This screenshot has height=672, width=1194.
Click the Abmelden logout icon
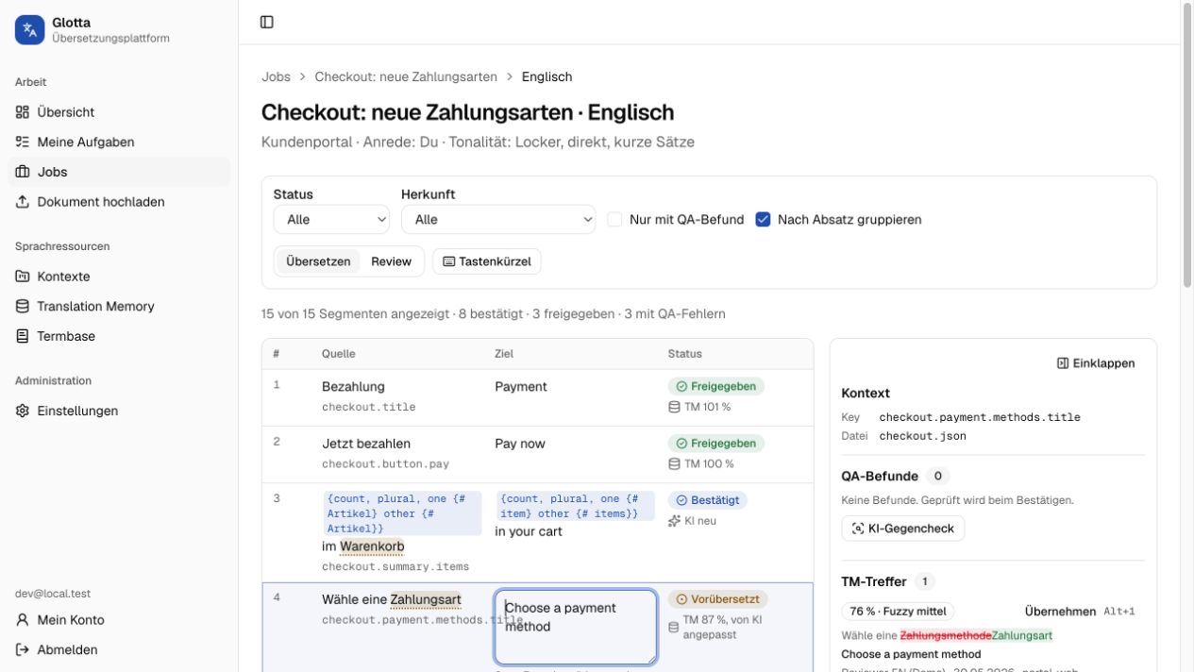(23, 649)
